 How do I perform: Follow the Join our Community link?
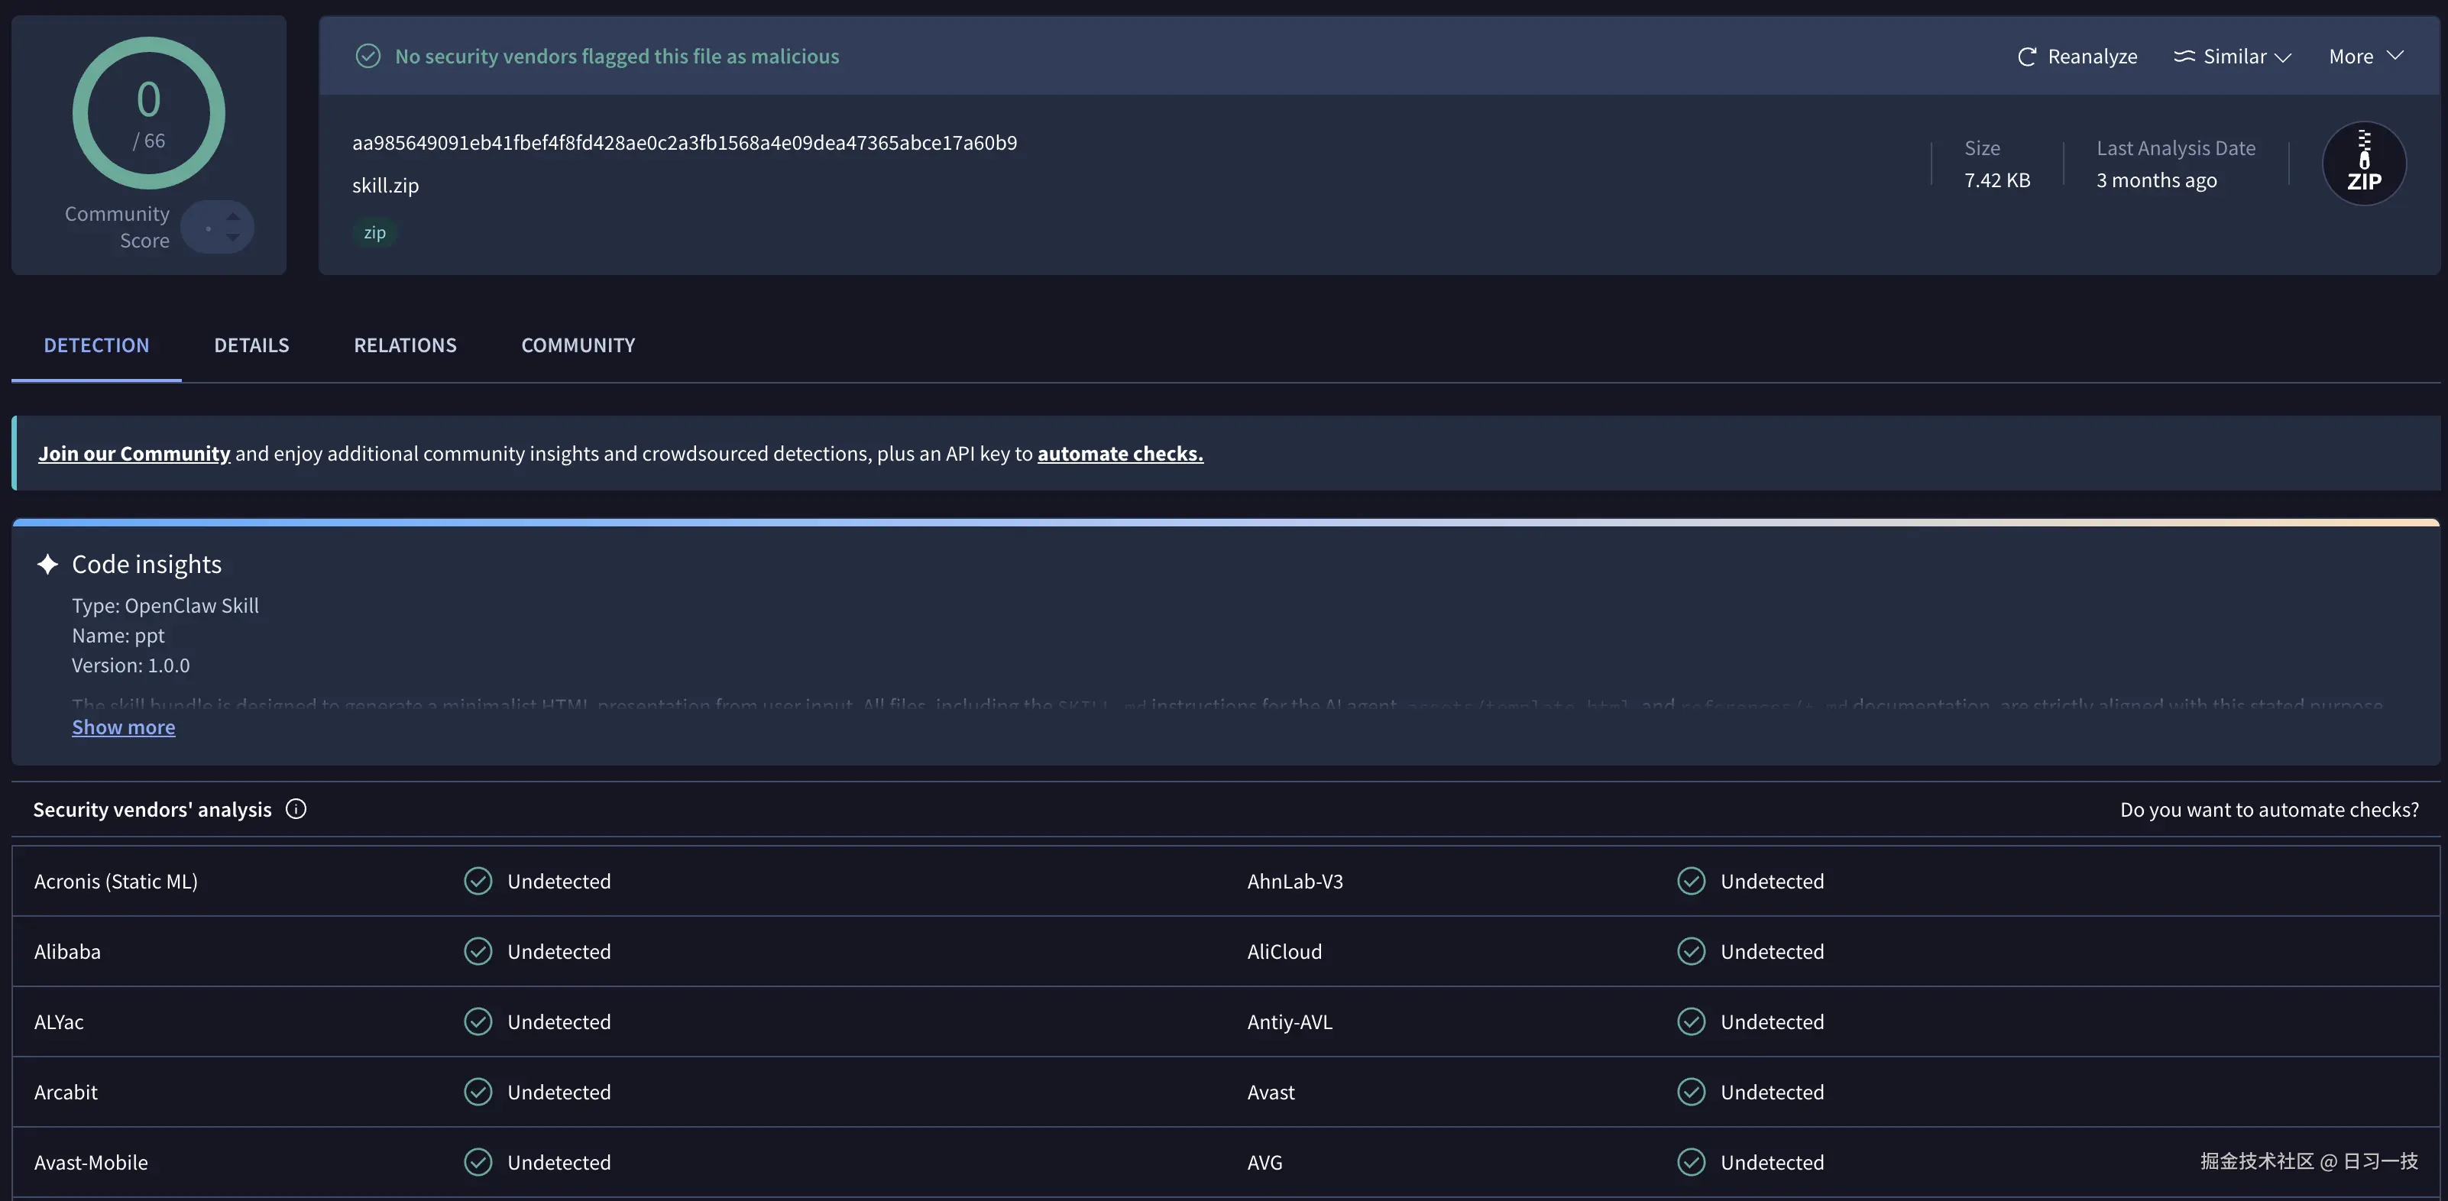tap(134, 453)
